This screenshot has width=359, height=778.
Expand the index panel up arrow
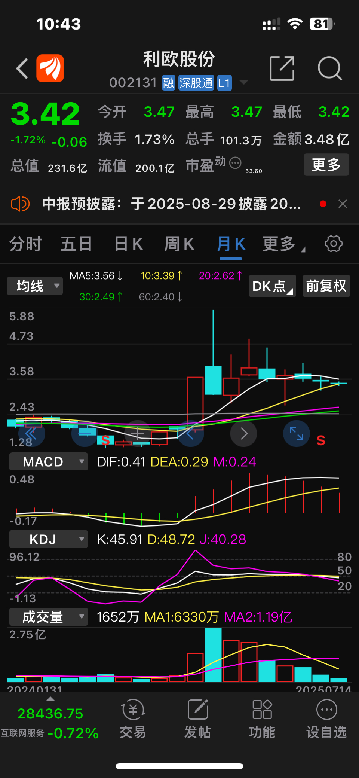pos(50,699)
